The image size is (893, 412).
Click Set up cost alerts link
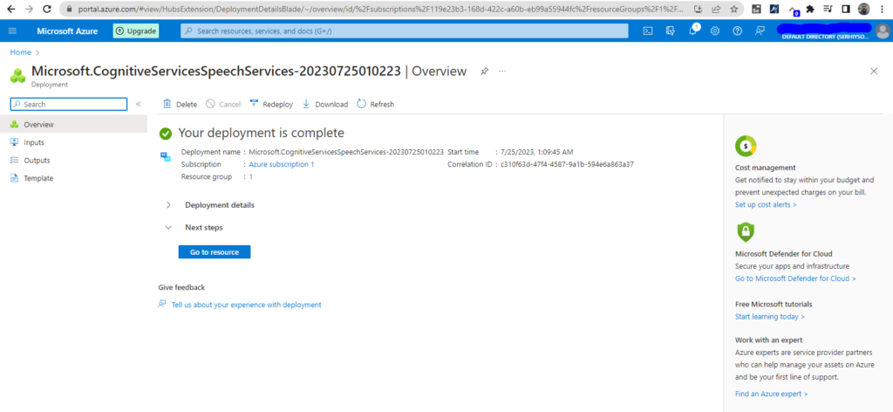click(766, 204)
